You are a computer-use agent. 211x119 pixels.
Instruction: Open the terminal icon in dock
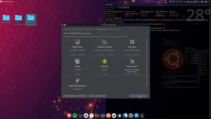coord(142,115)
